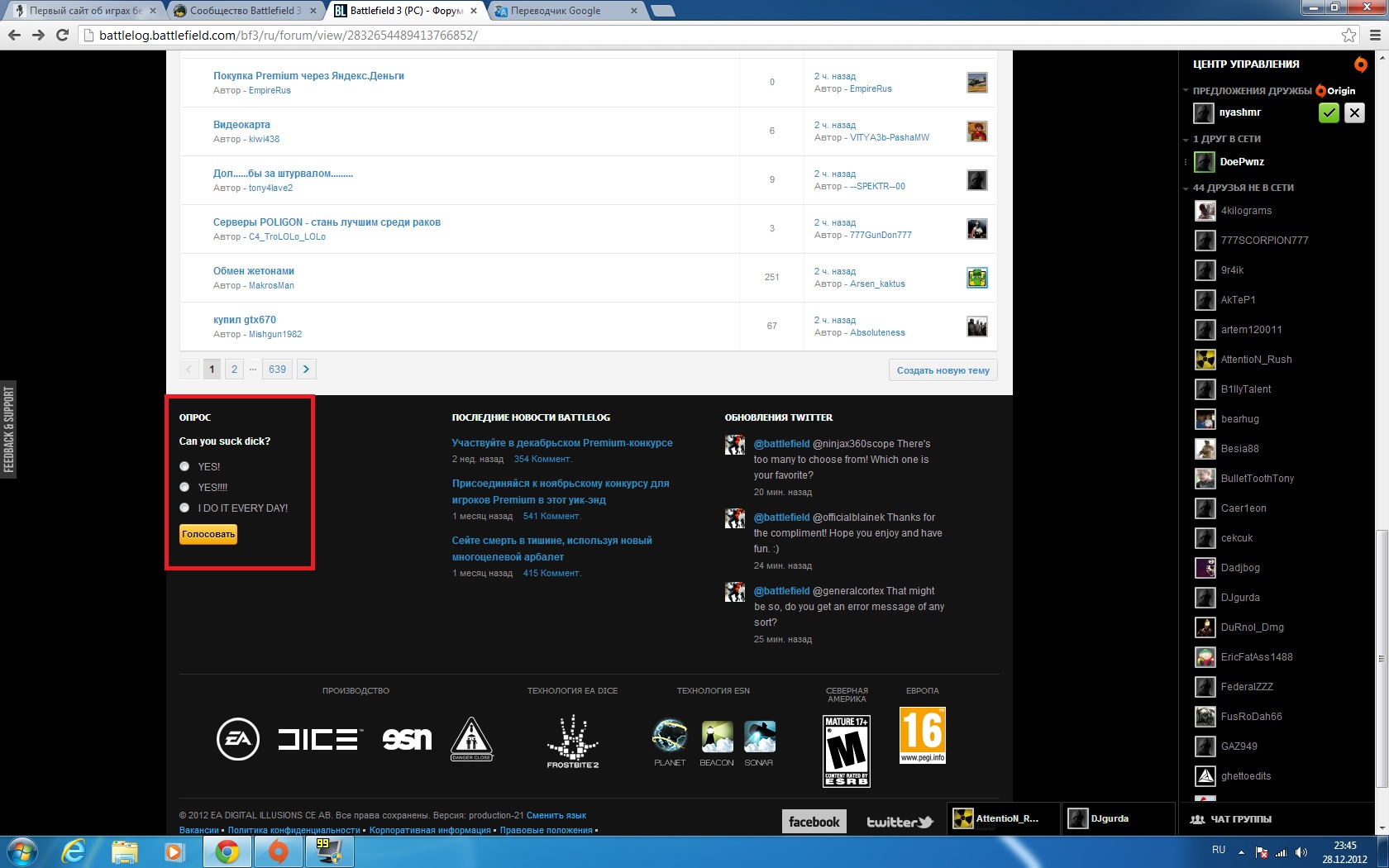Decline nyashmr friend request with X icon
The image size is (1389, 868).
click(x=1354, y=113)
